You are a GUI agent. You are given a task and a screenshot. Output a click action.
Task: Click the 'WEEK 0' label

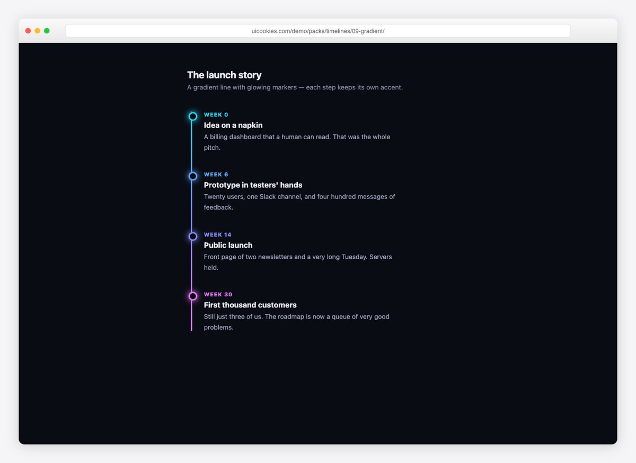(216, 115)
